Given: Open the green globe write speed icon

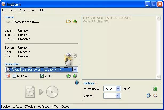Looking at the screenshot, I should point(155,89).
